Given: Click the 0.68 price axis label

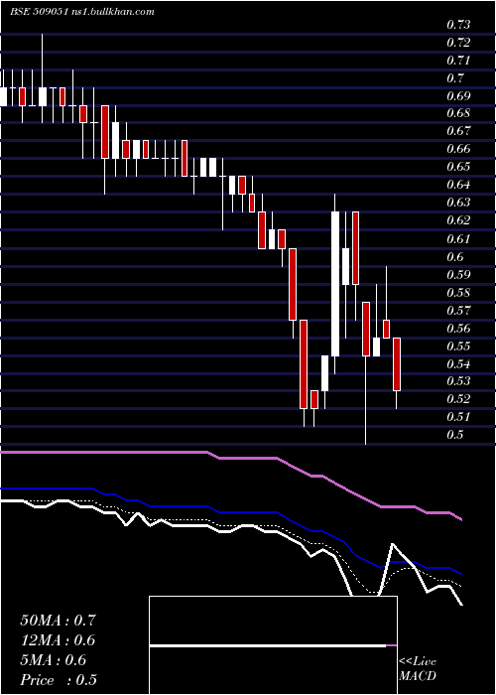Looking at the screenshot, I should tap(458, 113).
